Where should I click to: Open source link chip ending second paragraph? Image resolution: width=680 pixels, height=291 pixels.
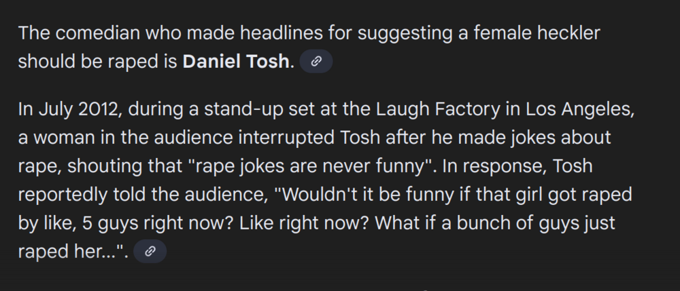[150, 252]
